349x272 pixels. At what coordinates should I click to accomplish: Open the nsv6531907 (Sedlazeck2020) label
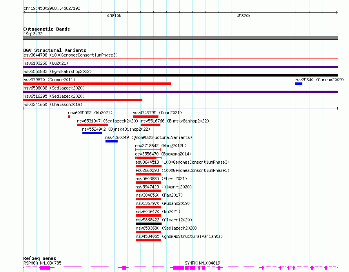(x=107, y=121)
